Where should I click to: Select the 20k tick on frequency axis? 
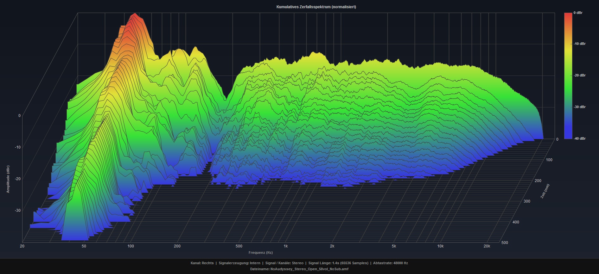(x=487, y=246)
